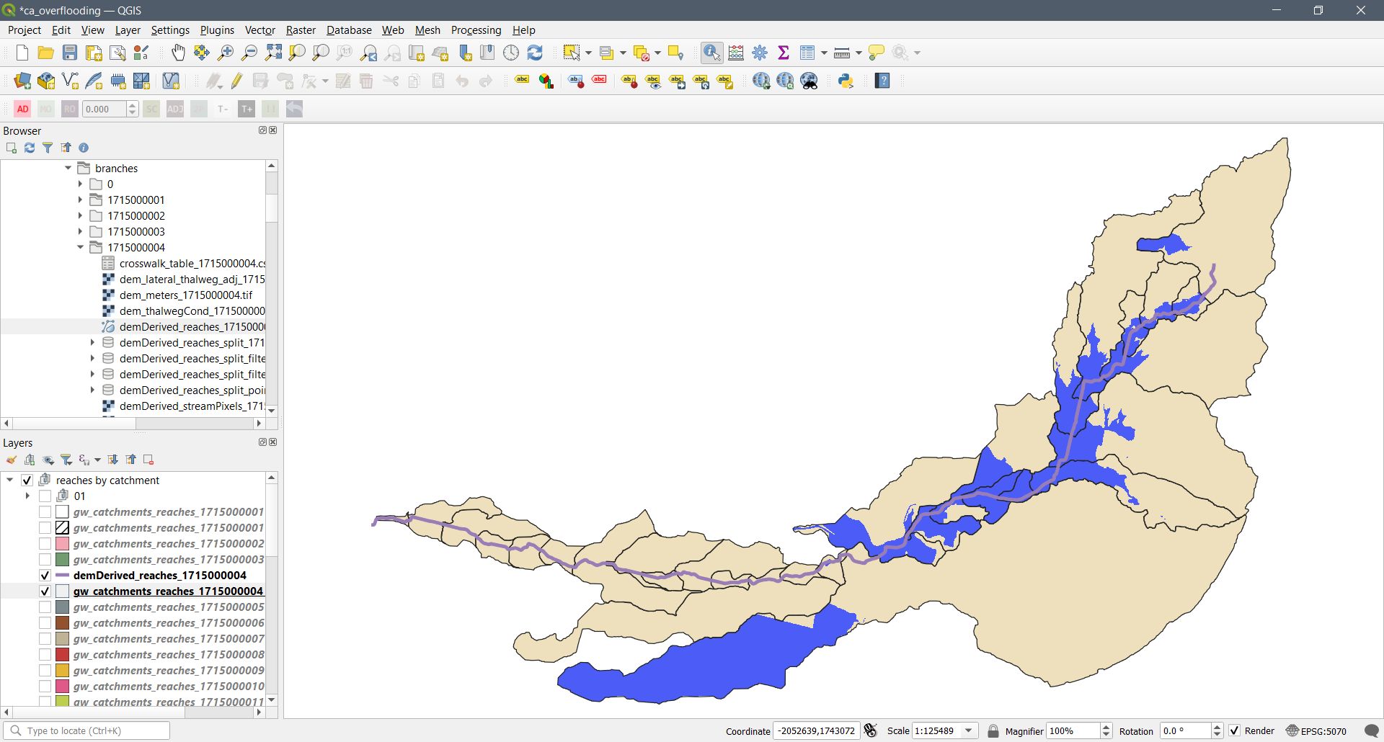Open the Scale dropdown
This screenshot has height=742, width=1384.
click(x=970, y=730)
